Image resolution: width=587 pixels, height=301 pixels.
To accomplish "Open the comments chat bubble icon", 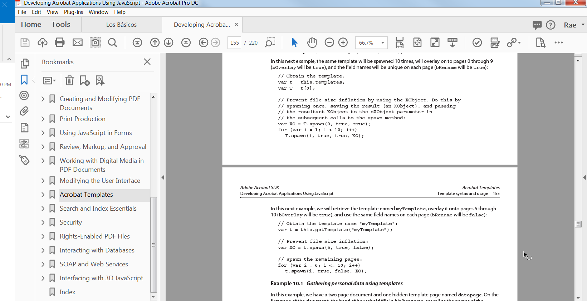I will click(x=537, y=25).
